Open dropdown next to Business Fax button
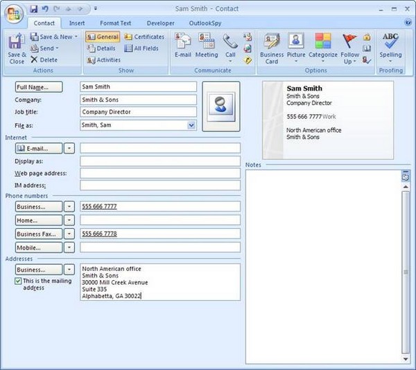 click(x=69, y=234)
